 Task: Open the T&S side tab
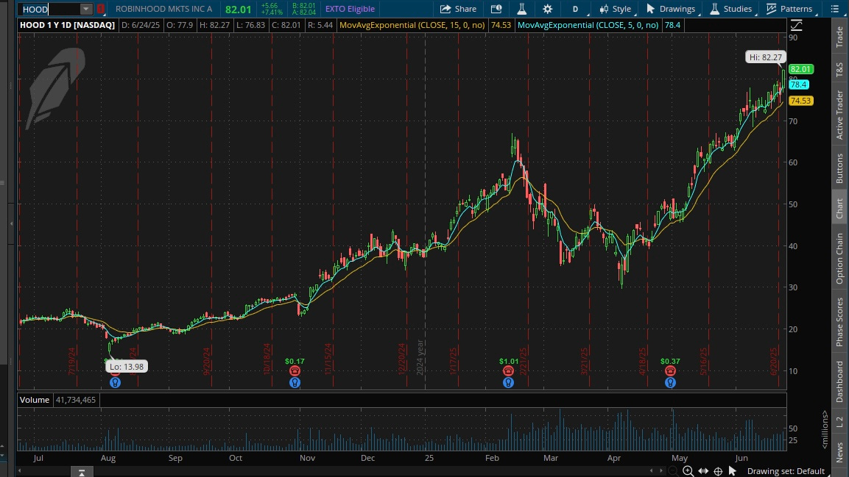[839, 69]
